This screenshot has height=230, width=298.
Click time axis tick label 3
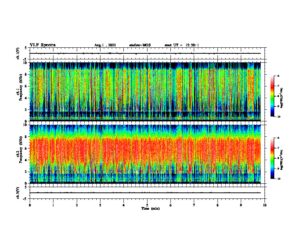100,205
